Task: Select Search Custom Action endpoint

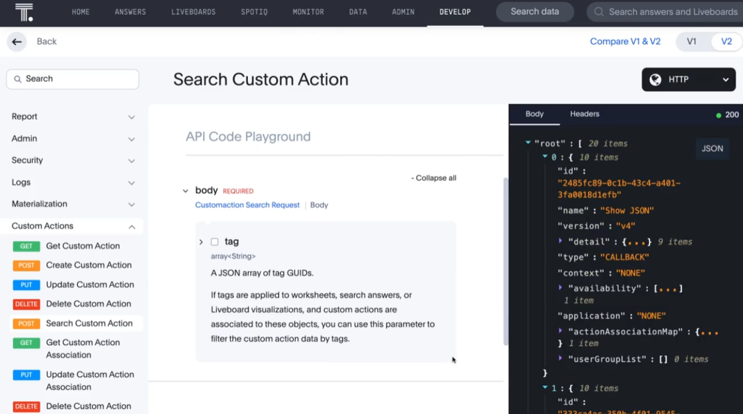Action: (89, 323)
